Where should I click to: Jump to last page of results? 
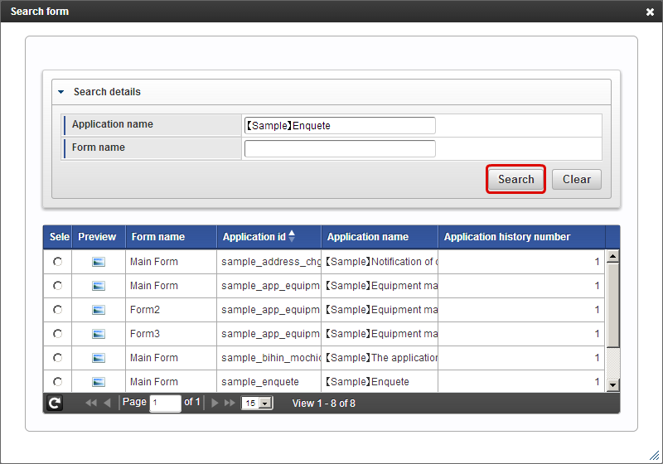pos(230,404)
